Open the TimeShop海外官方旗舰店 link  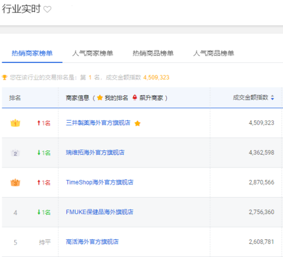point(100,182)
